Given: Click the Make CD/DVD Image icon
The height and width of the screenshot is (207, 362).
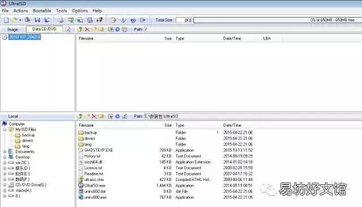Looking at the screenshot, I should (x=61, y=20).
